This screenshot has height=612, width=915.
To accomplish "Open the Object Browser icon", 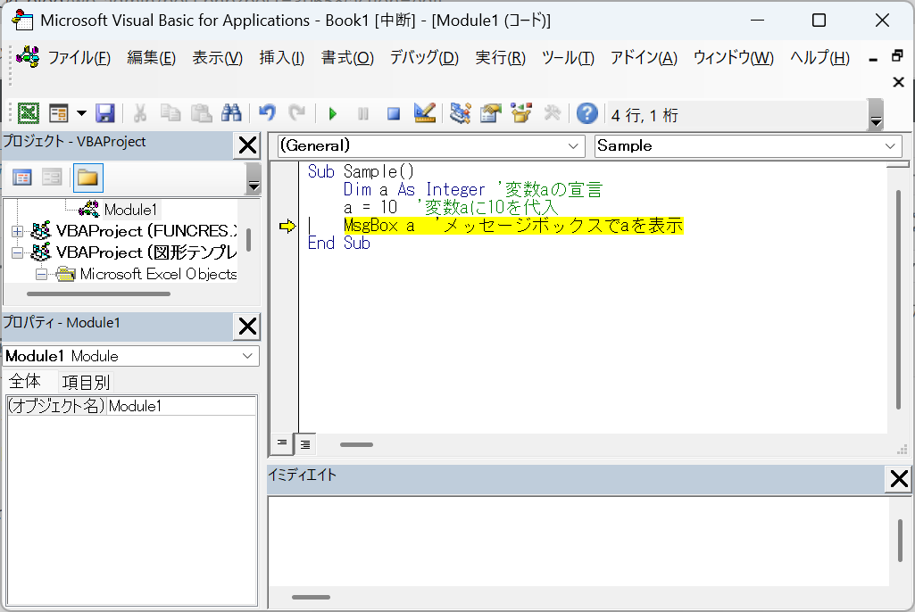I will click(x=521, y=113).
